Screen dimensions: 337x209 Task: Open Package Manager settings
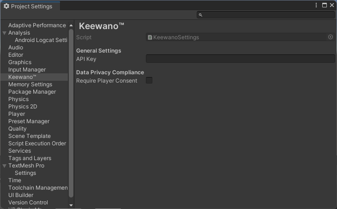click(x=32, y=92)
